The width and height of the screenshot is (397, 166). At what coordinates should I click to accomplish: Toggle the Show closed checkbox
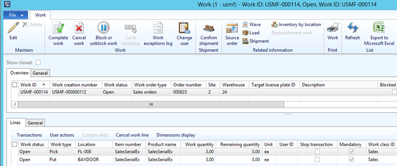[38, 62]
